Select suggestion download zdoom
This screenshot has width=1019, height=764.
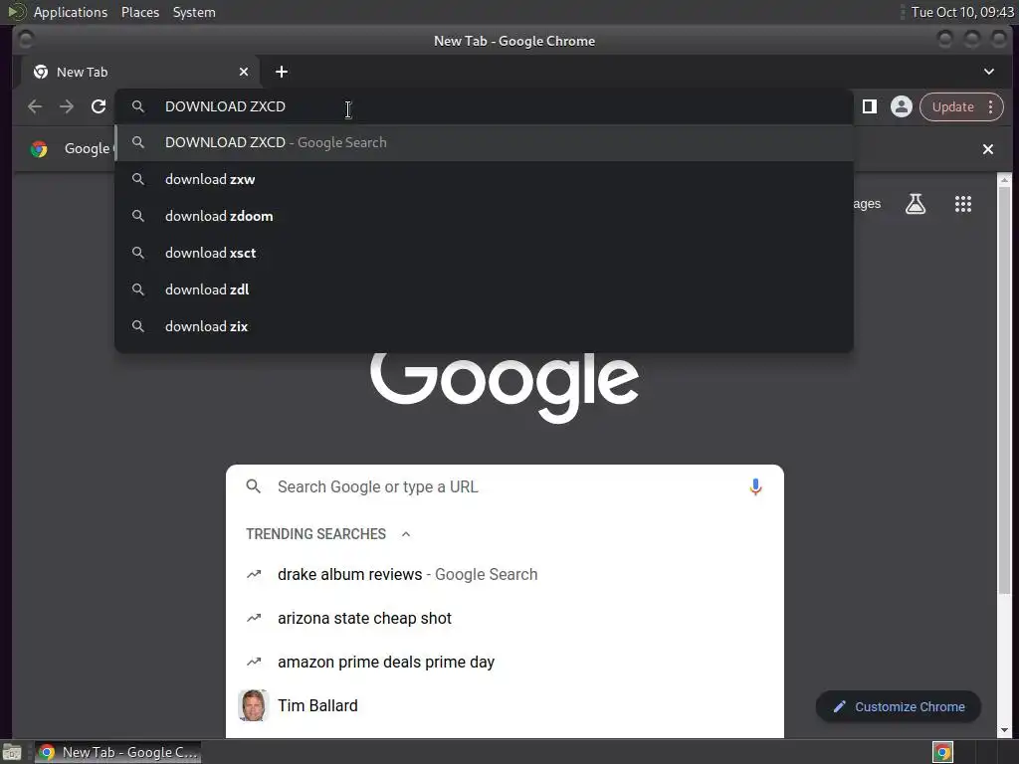coord(485,216)
